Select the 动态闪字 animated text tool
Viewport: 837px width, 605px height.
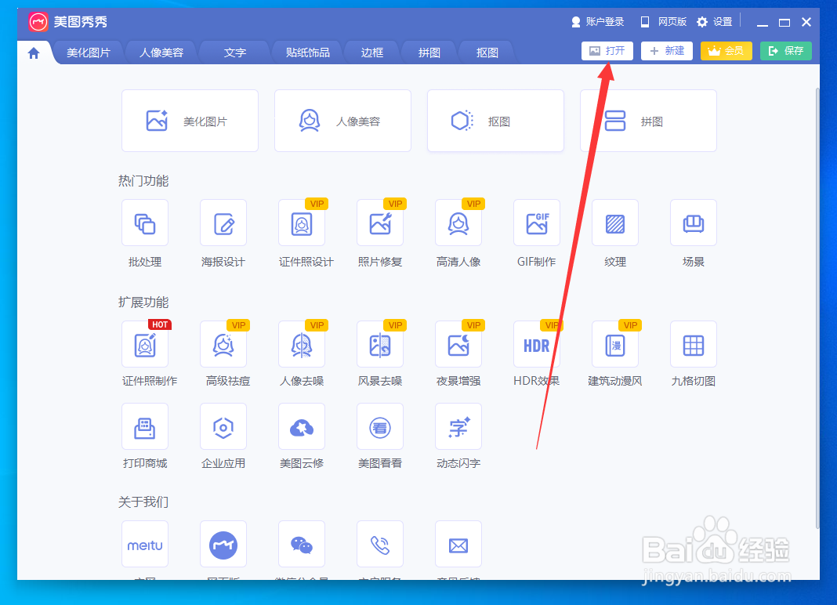458,426
